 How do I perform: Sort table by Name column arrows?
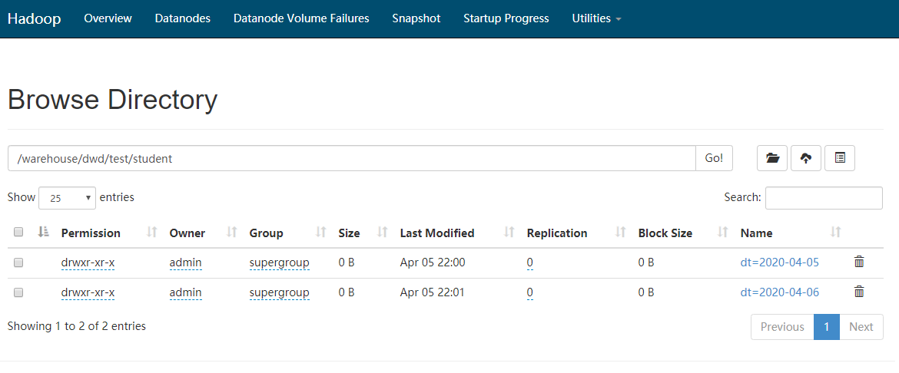836,232
